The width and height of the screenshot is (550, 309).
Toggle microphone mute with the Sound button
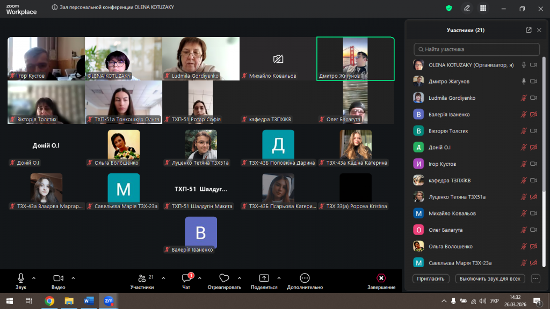point(21,281)
